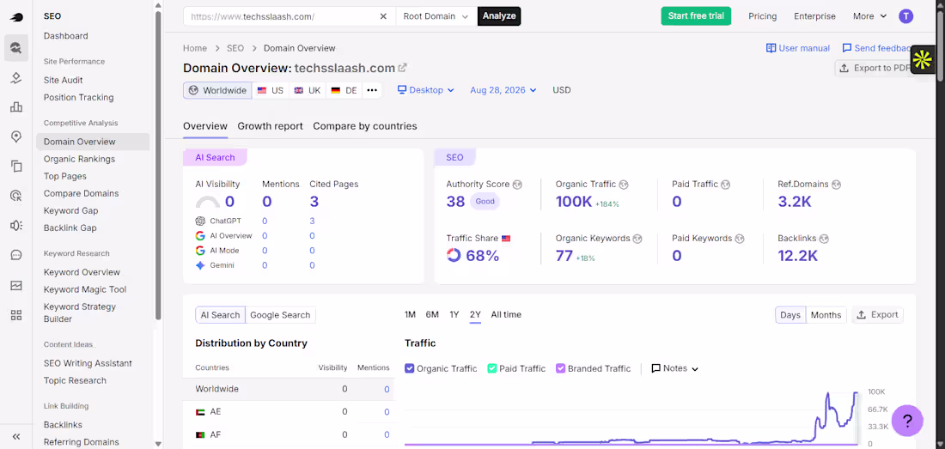Viewport: 945px width, 449px height.
Task: Open the Pricing link
Action: pos(762,16)
